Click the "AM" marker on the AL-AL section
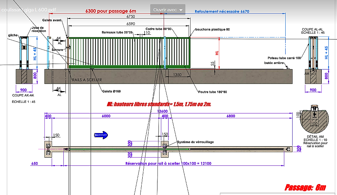Viewport: 337px width, 195px height. [x=307, y=74]
